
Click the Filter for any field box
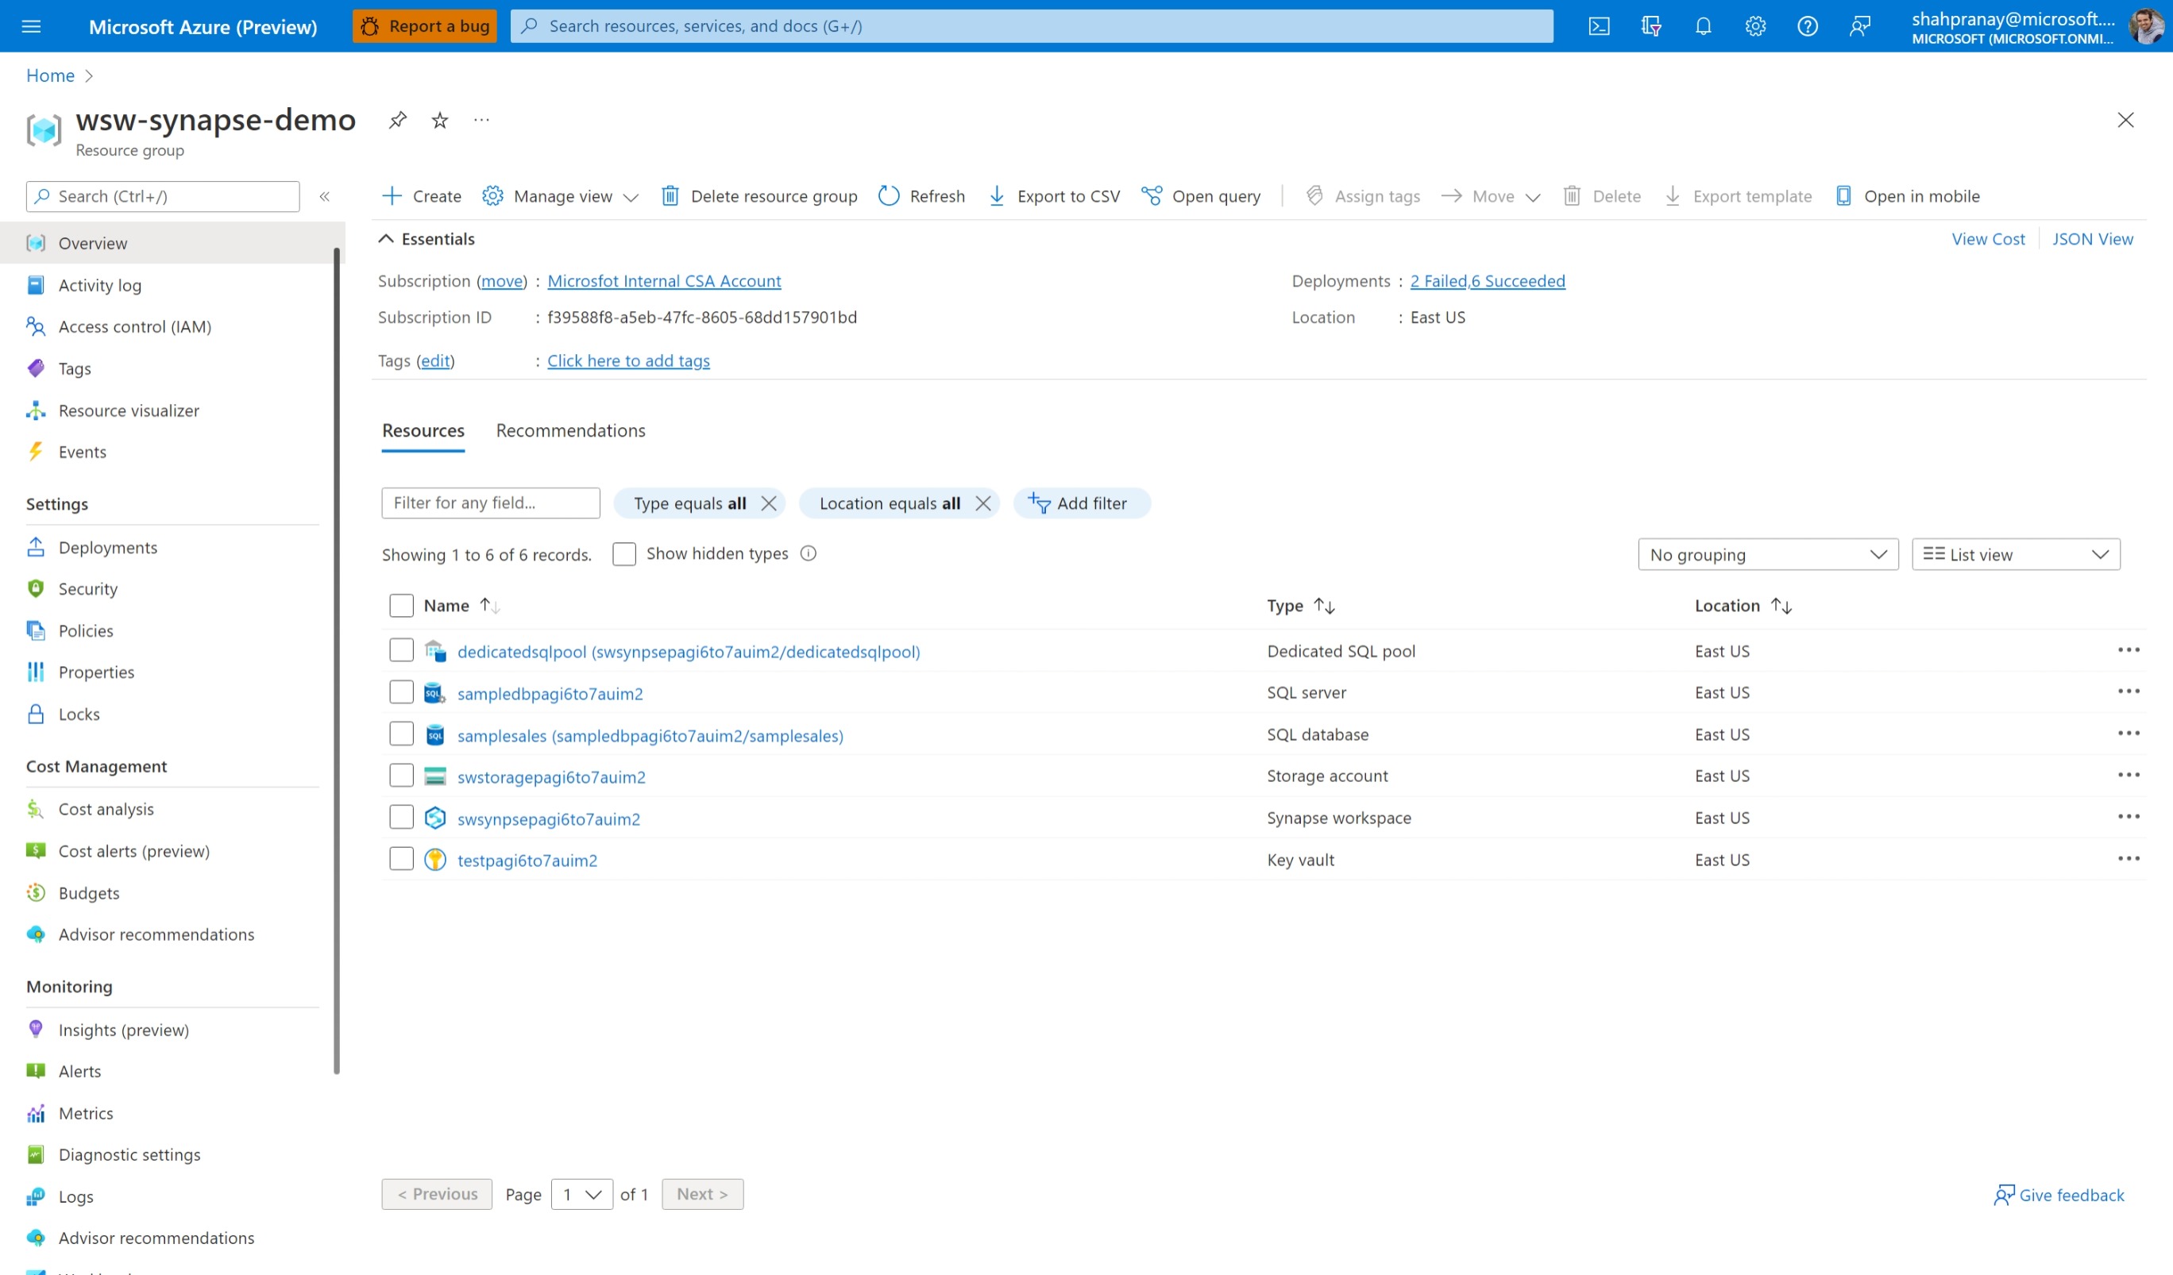pyautogui.click(x=490, y=503)
